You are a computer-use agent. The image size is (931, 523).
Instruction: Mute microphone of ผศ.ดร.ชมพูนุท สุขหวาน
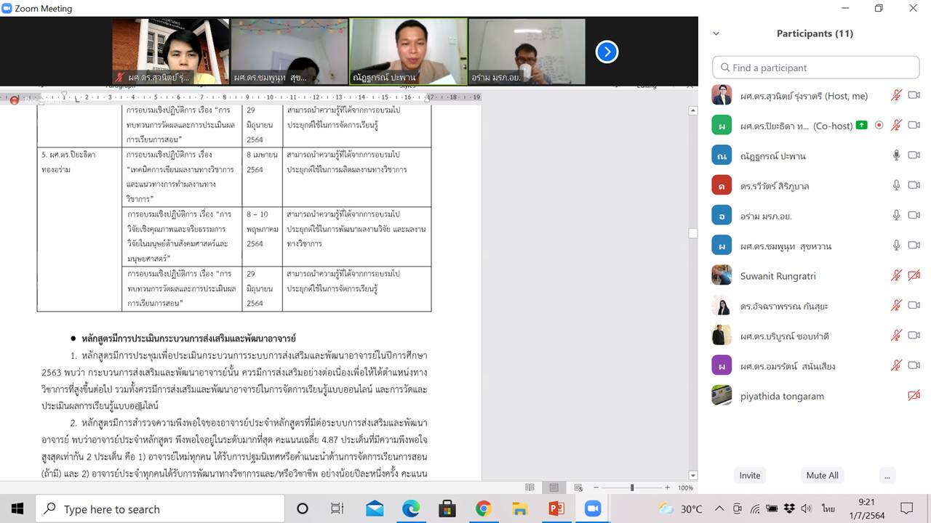(x=897, y=245)
